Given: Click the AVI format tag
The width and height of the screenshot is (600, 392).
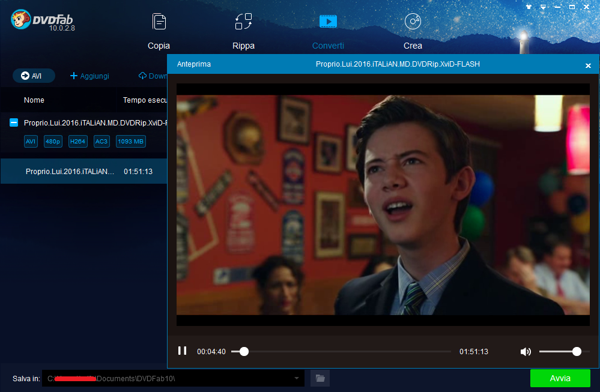Looking at the screenshot, I should pyautogui.click(x=31, y=141).
